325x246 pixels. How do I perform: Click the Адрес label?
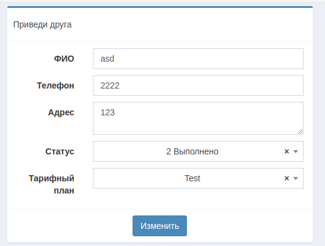click(x=61, y=113)
